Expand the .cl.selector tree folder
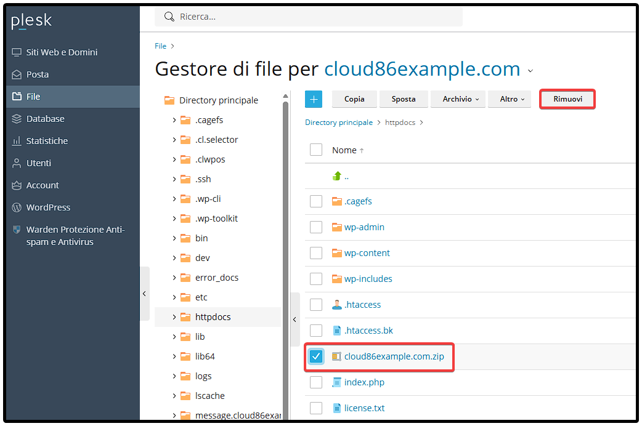 (174, 140)
